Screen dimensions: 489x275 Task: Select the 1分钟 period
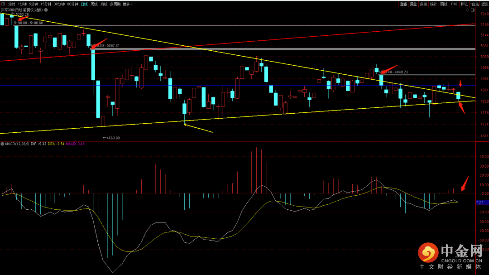22,4
